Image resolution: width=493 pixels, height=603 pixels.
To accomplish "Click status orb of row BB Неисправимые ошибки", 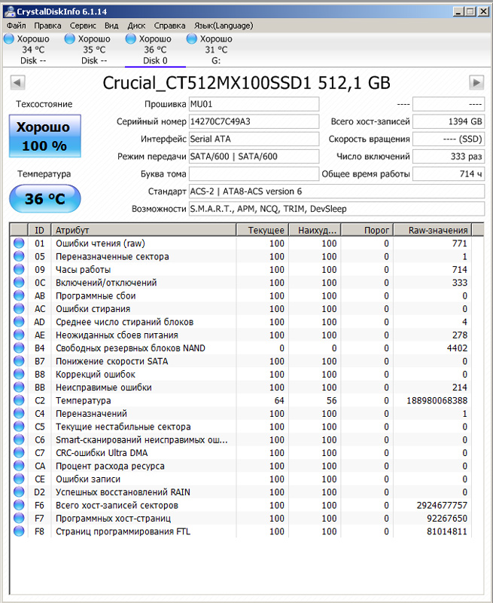I will pos(19,387).
